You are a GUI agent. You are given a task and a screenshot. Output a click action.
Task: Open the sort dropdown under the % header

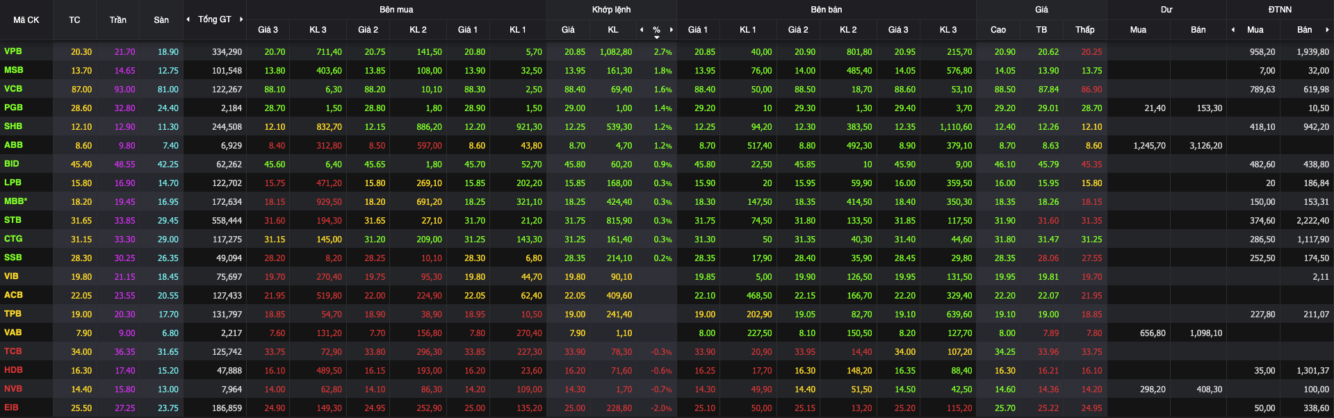pyautogui.click(x=657, y=37)
